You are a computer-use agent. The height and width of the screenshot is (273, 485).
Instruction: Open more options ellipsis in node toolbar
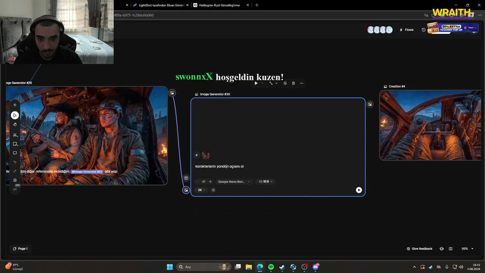coord(302,83)
